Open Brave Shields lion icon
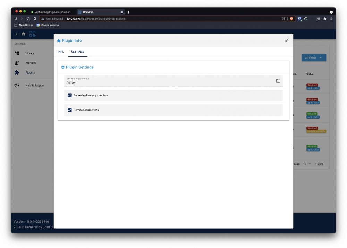The width and height of the screenshot is (347, 248). [x=291, y=19]
